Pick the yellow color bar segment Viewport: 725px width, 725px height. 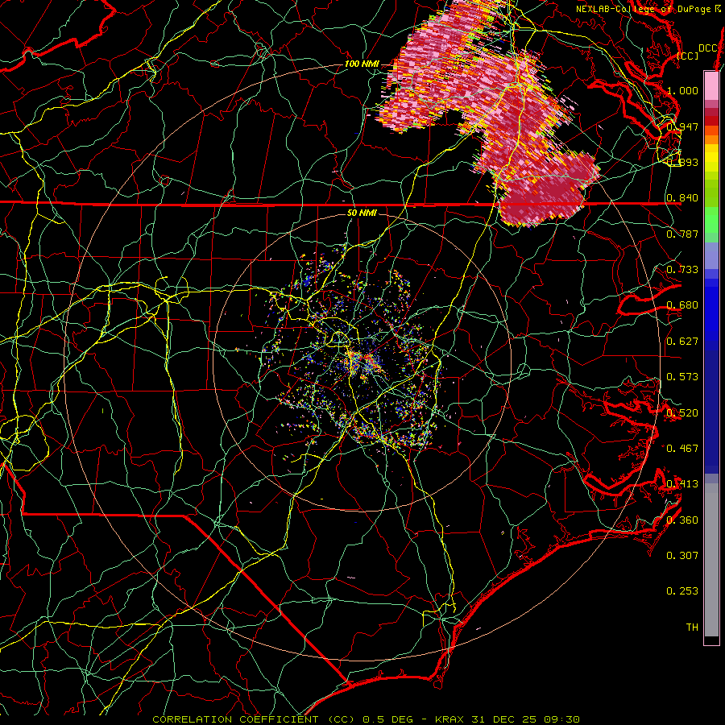711,158
